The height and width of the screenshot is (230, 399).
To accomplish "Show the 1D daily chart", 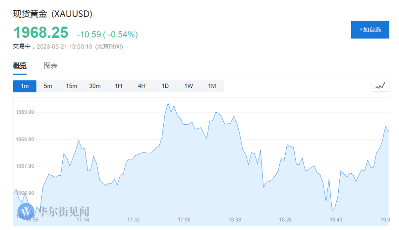I will [165, 86].
